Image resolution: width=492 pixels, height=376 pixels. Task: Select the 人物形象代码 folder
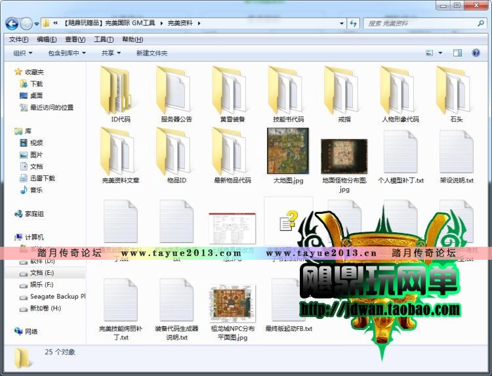click(400, 94)
